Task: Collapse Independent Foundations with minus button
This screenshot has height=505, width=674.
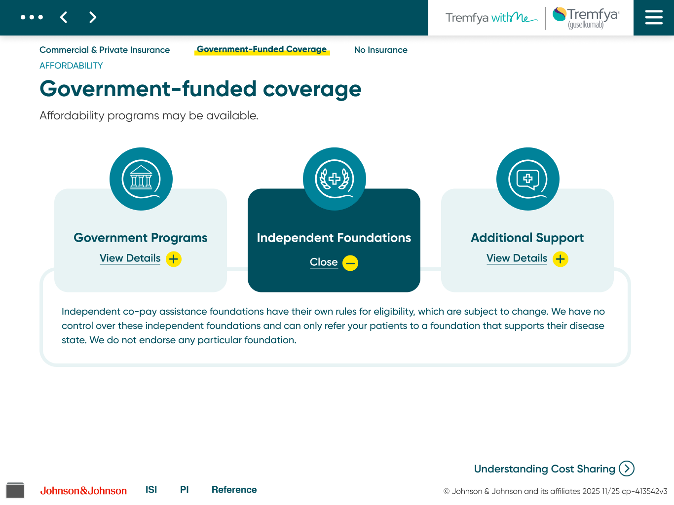Action: 350,263
